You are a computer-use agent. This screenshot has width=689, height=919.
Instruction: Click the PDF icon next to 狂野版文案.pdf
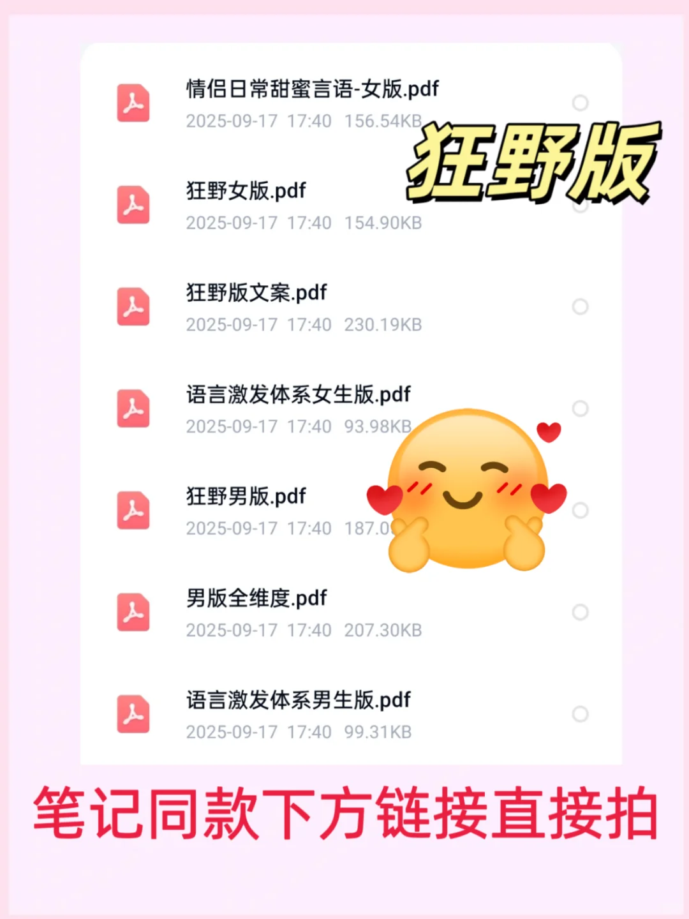(x=133, y=307)
